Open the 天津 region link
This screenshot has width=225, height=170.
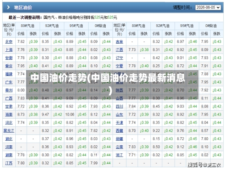119,123
